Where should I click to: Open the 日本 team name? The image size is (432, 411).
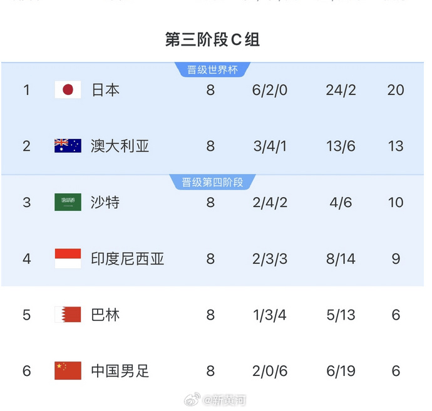pos(105,90)
